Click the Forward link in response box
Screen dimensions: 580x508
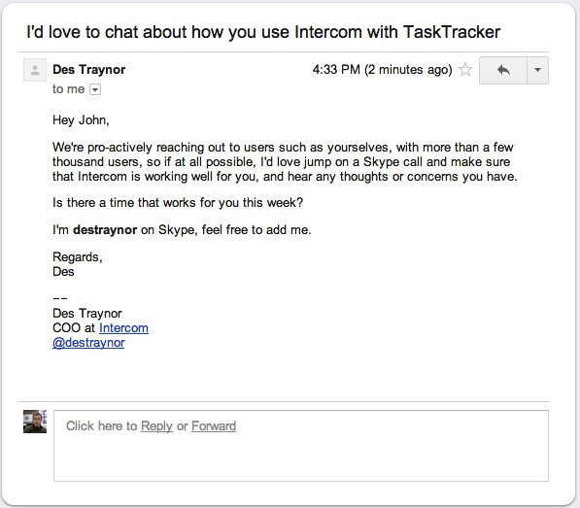[x=214, y=425]
